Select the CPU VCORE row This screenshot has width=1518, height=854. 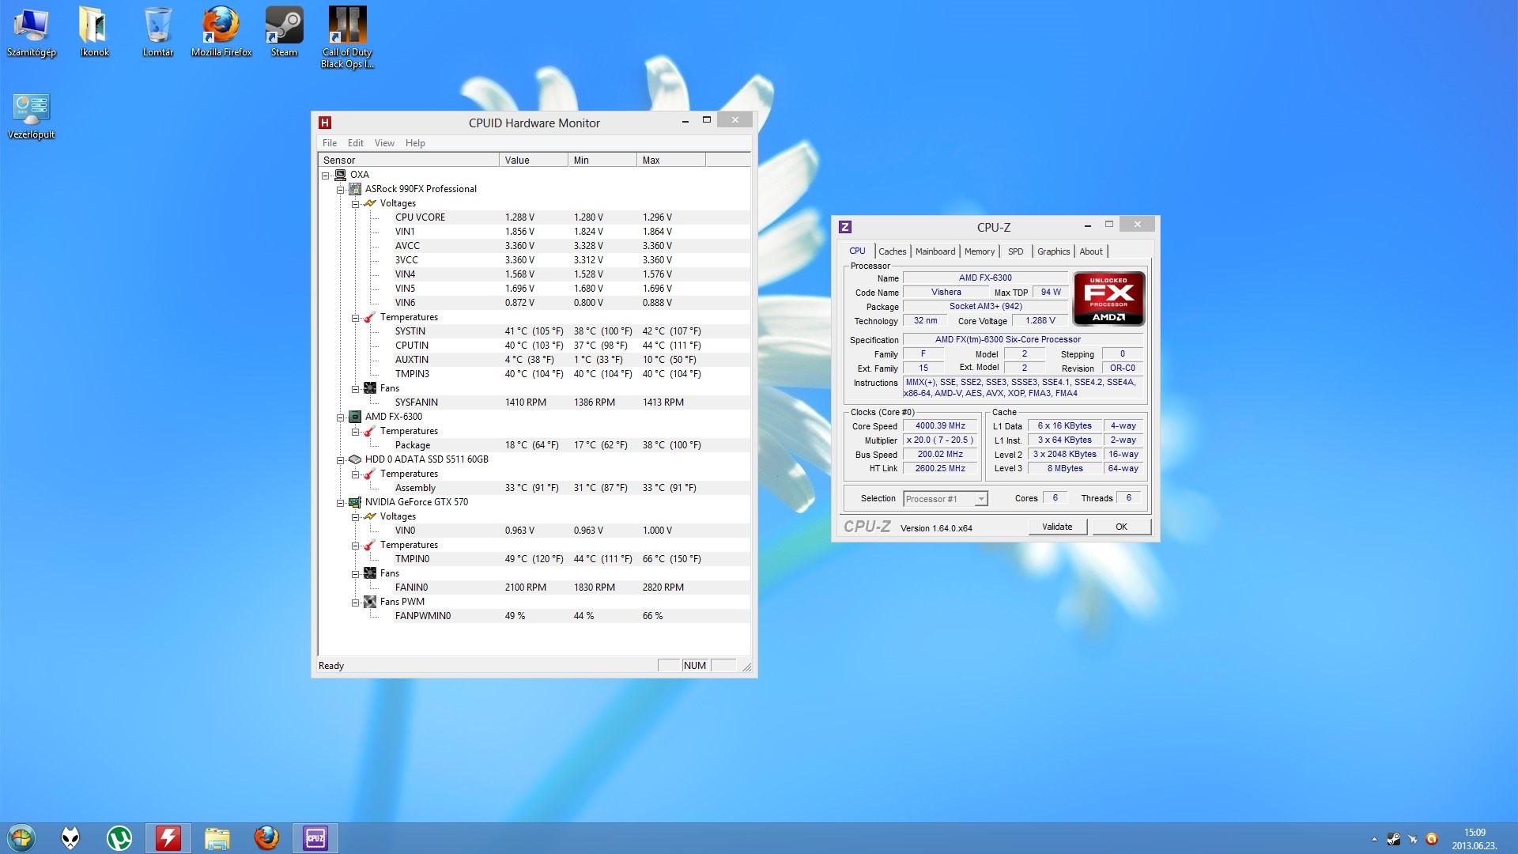571,217
